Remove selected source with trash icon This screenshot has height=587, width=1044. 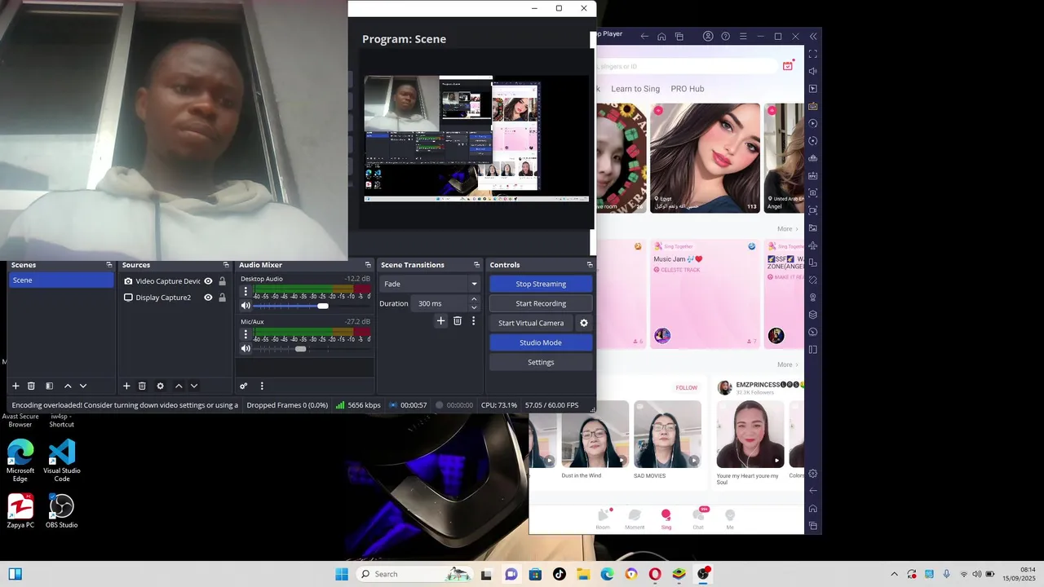coord(142,386)
